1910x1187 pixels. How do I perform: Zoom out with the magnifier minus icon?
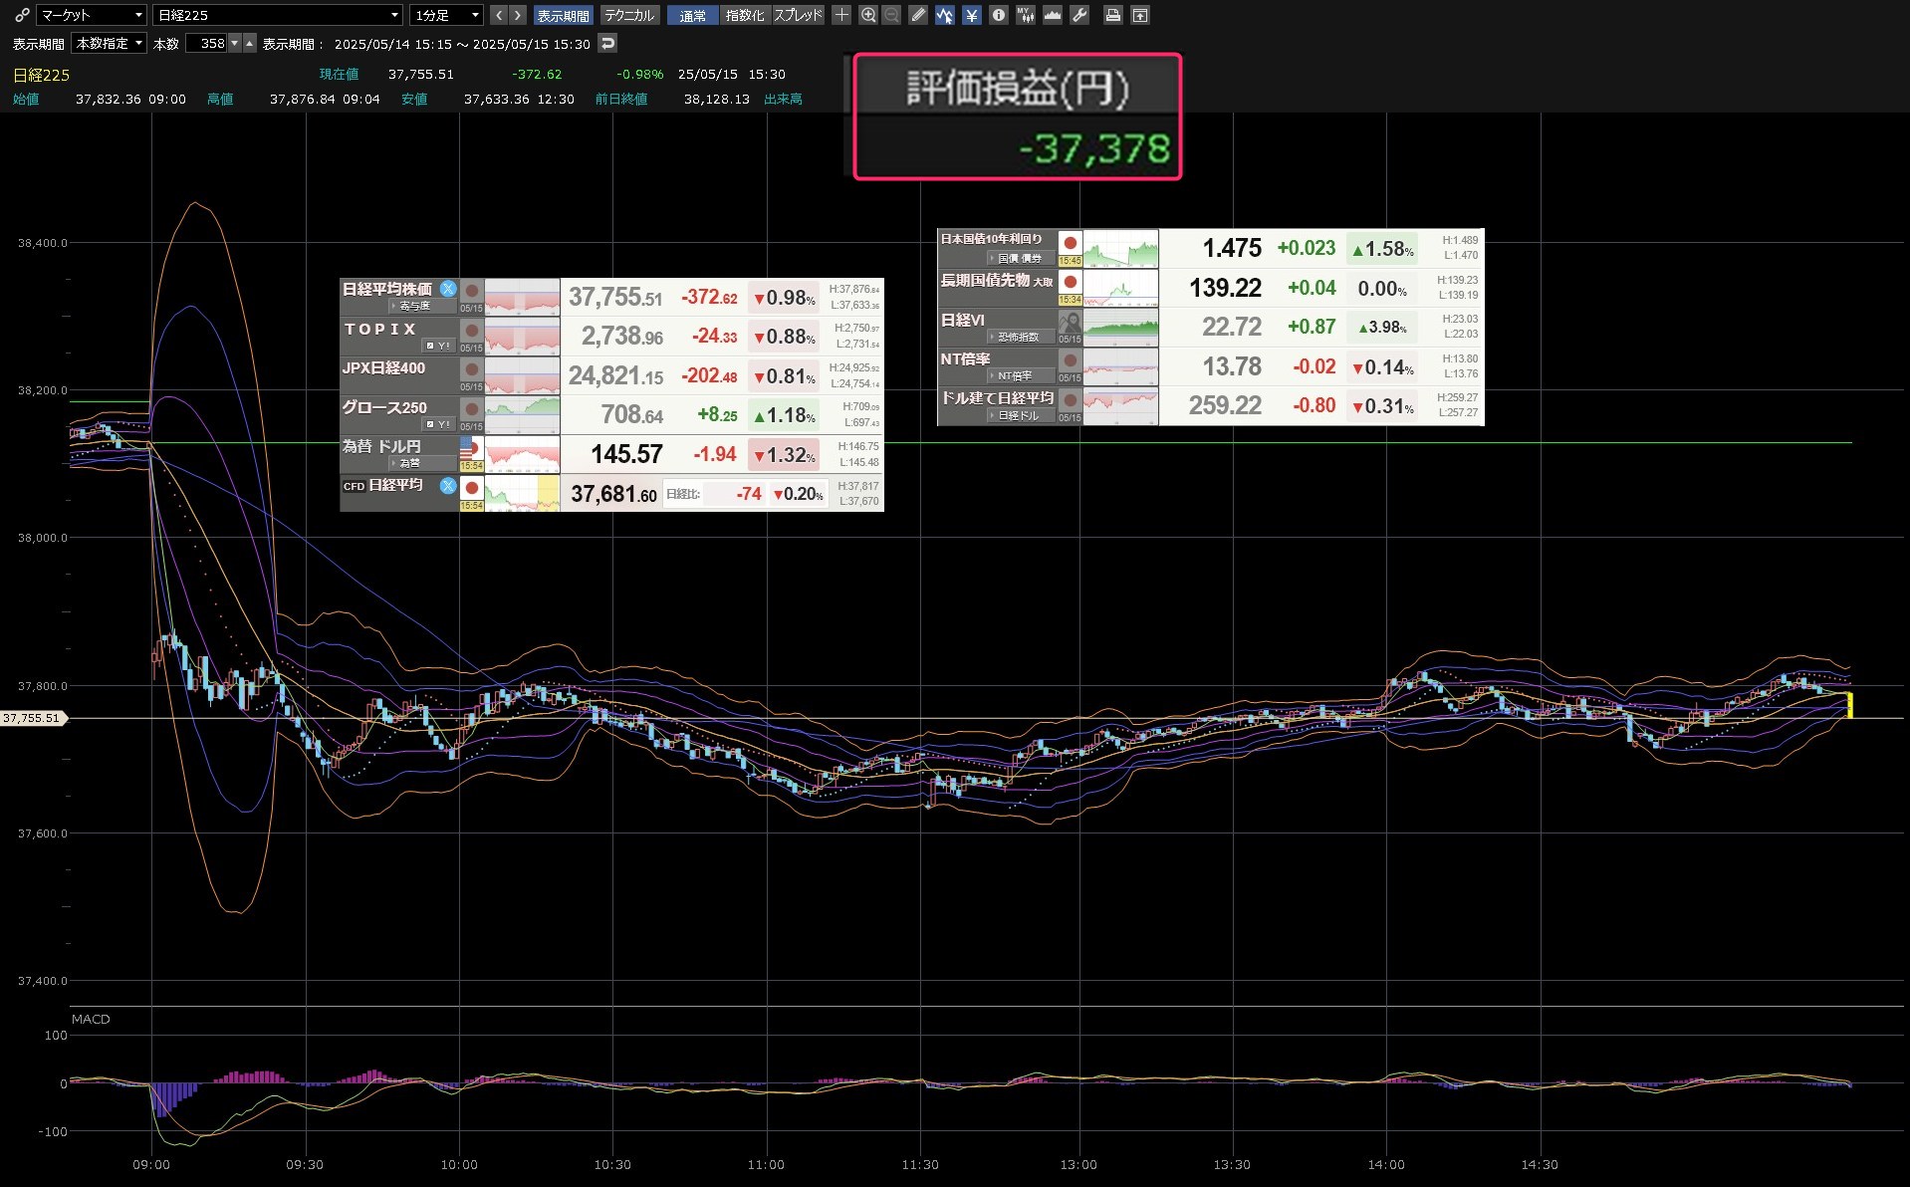pyautogui.click(x=891, y=15)
